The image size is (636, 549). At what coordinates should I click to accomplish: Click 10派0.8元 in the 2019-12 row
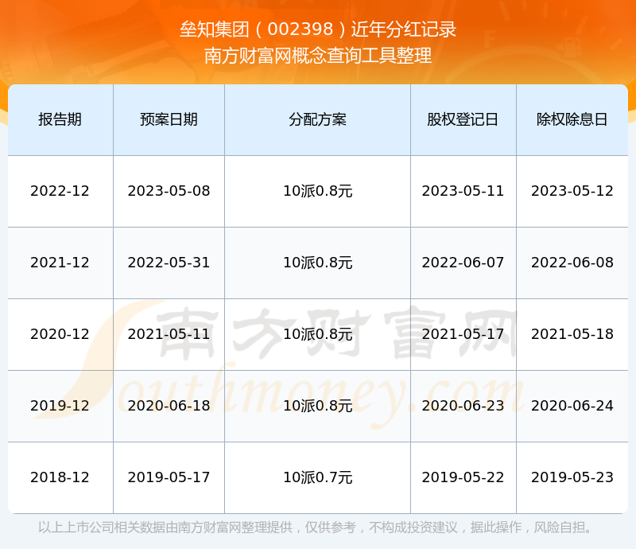click(317, 405)
